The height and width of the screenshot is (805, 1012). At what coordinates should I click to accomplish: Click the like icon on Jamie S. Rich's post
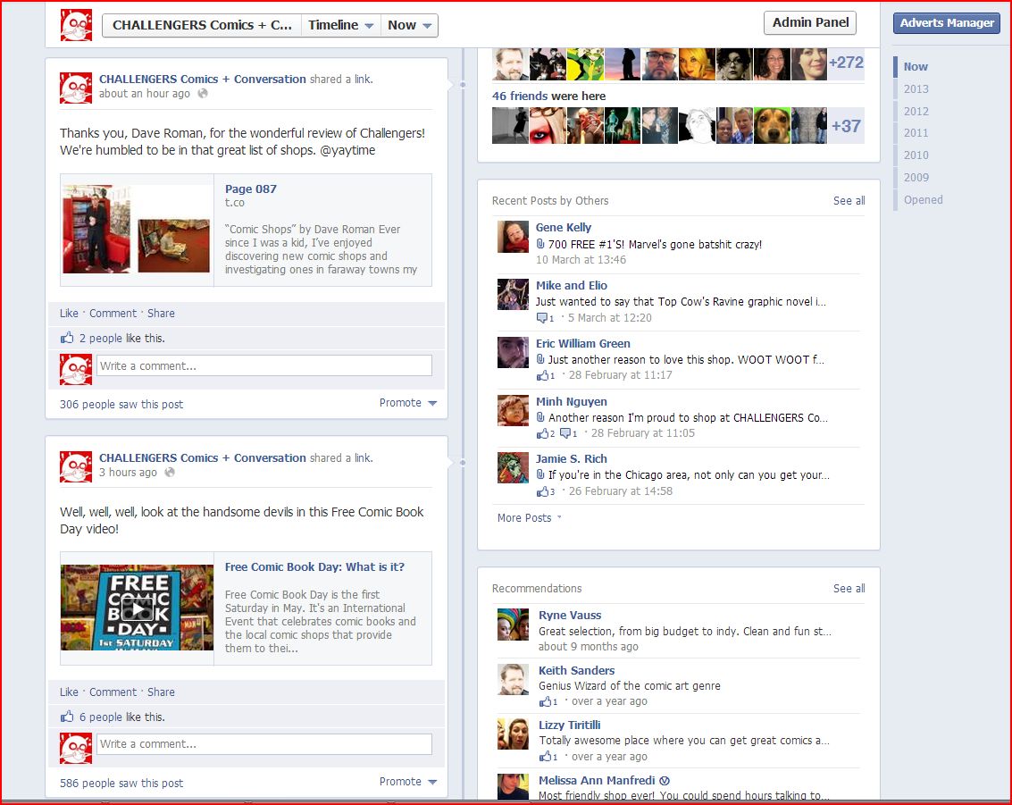[x=543, y=491]
